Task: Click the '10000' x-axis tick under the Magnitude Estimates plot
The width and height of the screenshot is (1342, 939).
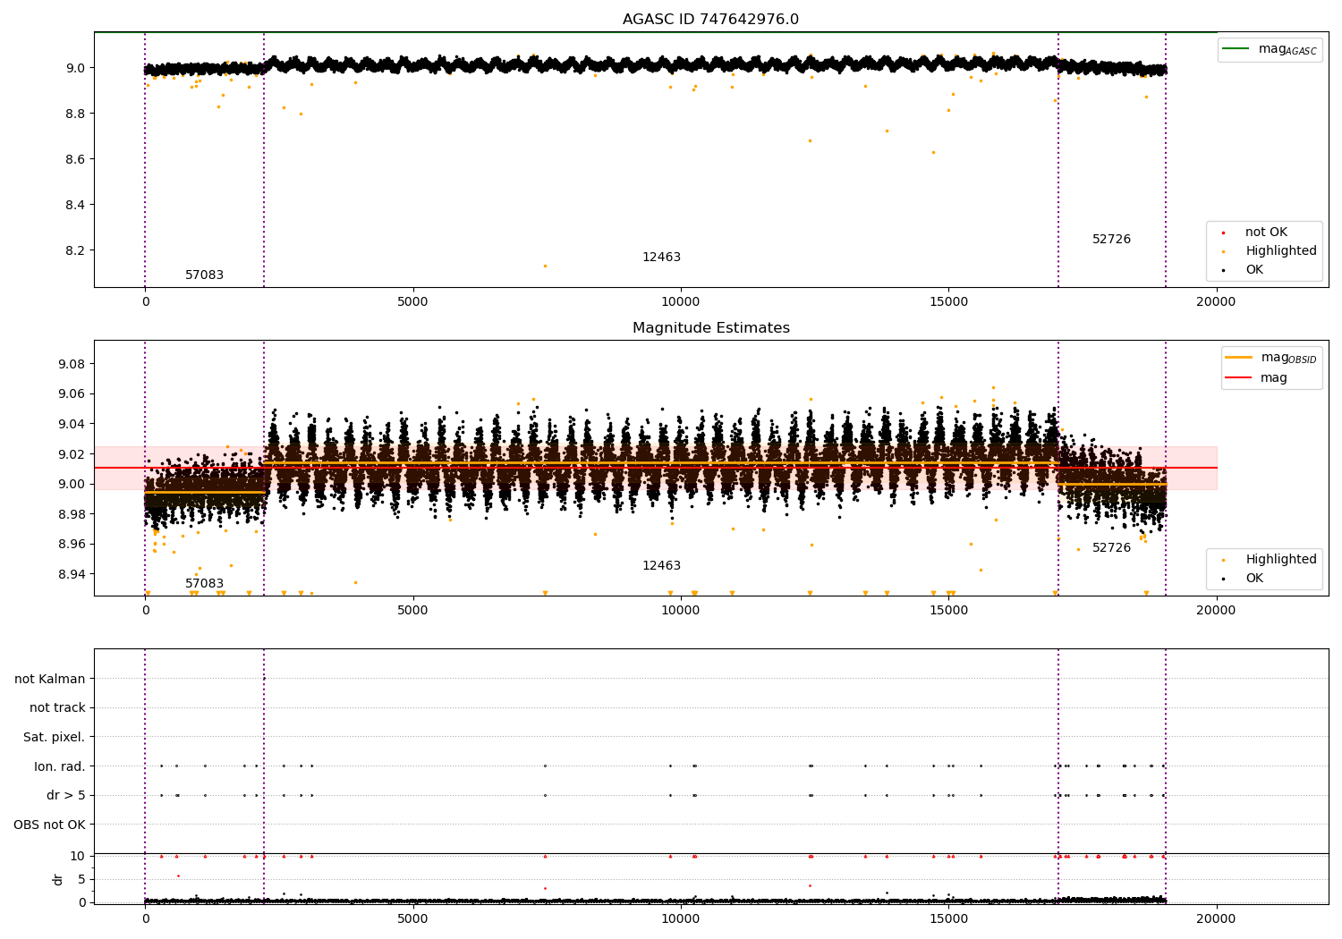Action: pos(680,611)
